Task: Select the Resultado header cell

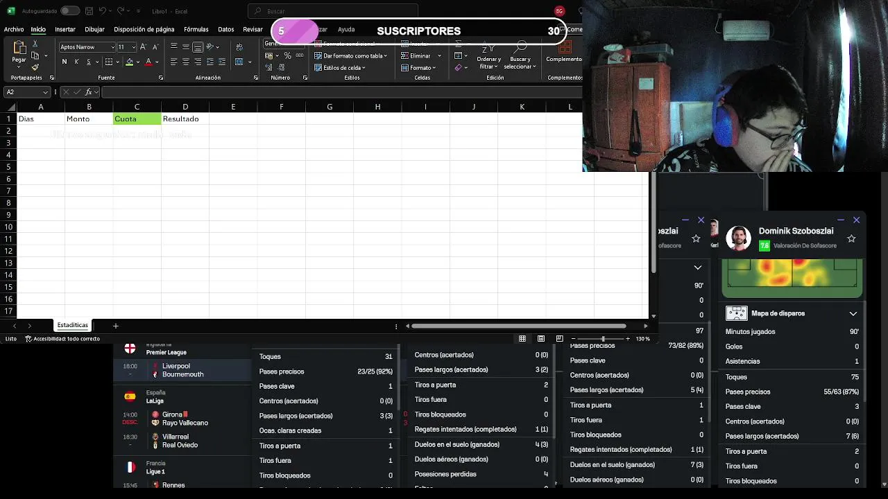Action: [185, 119]
